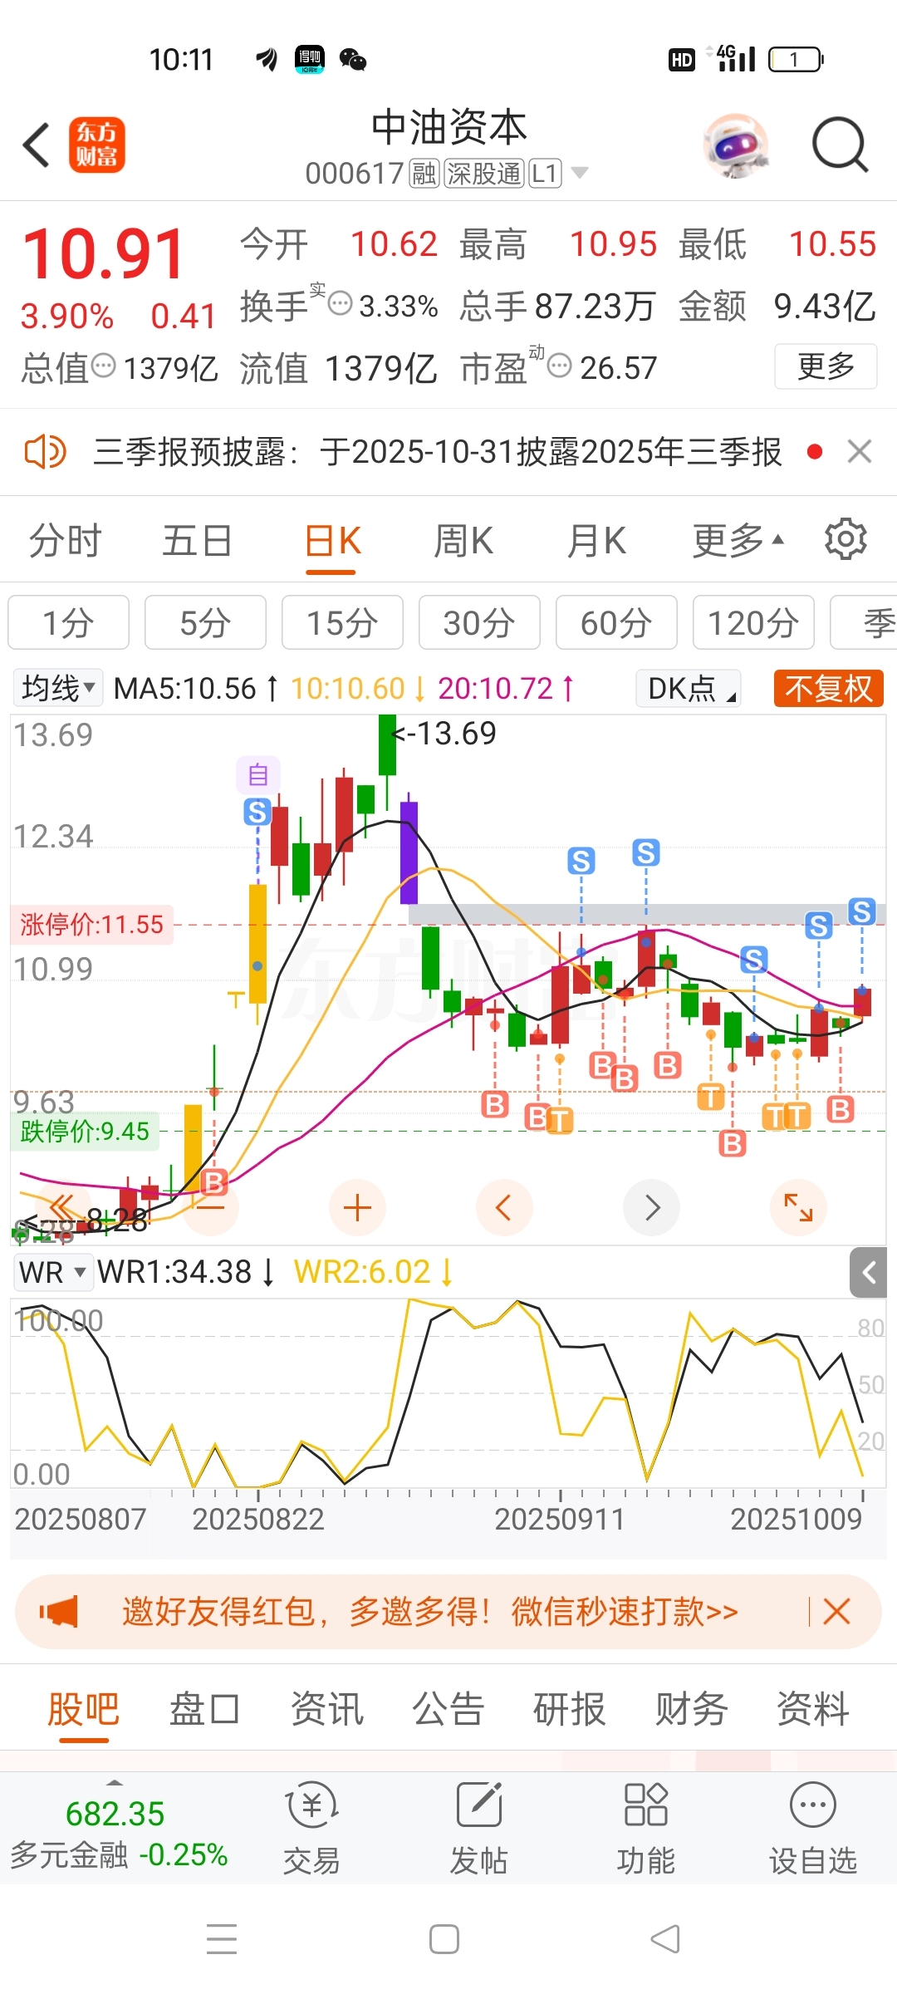The image size is (897, 1994).
Task: Switch to 分时 chart tab
Action: [x=65, y=541]
